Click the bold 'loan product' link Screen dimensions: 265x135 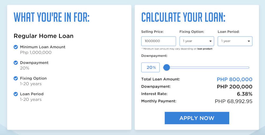pos(205,49)
